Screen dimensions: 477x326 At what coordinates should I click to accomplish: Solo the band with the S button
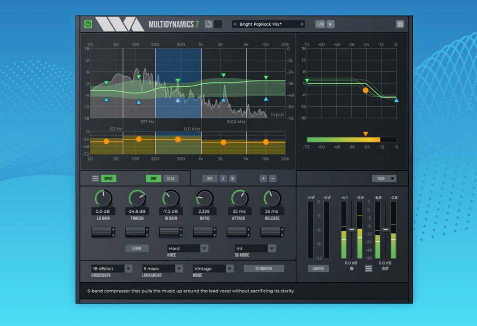[223, 178]
